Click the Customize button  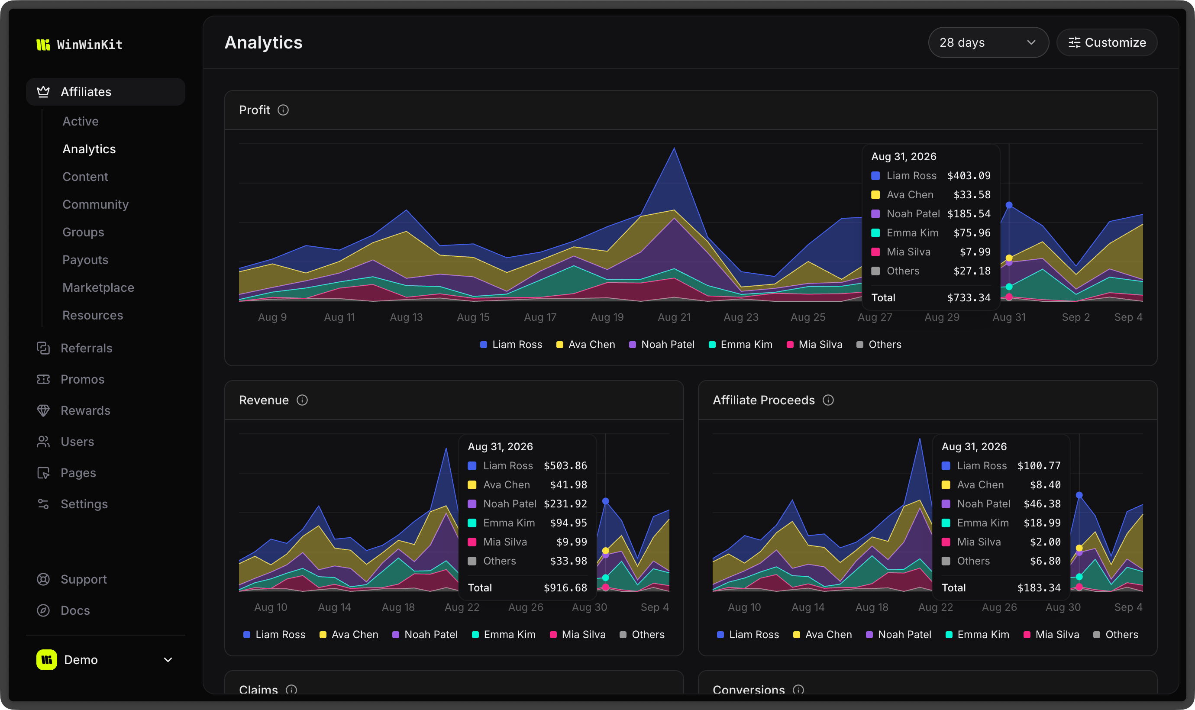click(1107, 42)
